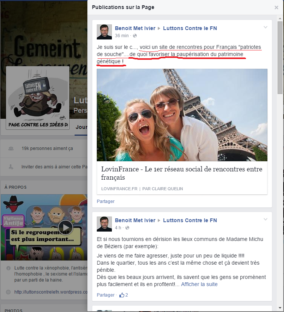Select the Journal tab on the page
The height and width of the screenshot is (312, 284).
click(x=81, y=127)
